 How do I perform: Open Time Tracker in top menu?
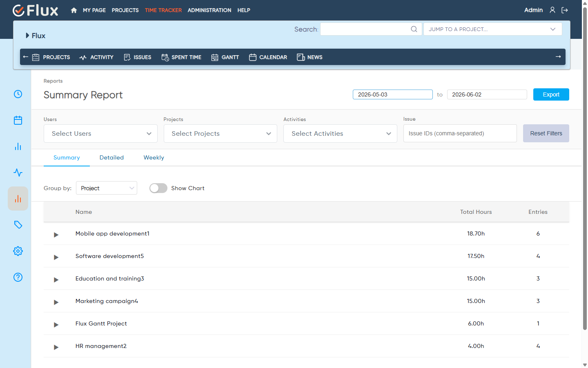[163, 10]
